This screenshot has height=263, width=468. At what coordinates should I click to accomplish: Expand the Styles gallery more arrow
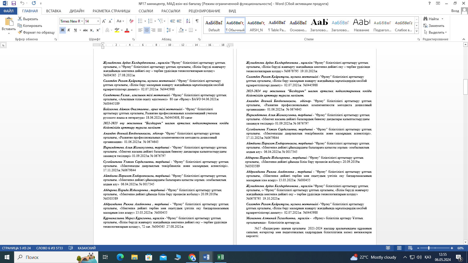click(x=417, y=31)
